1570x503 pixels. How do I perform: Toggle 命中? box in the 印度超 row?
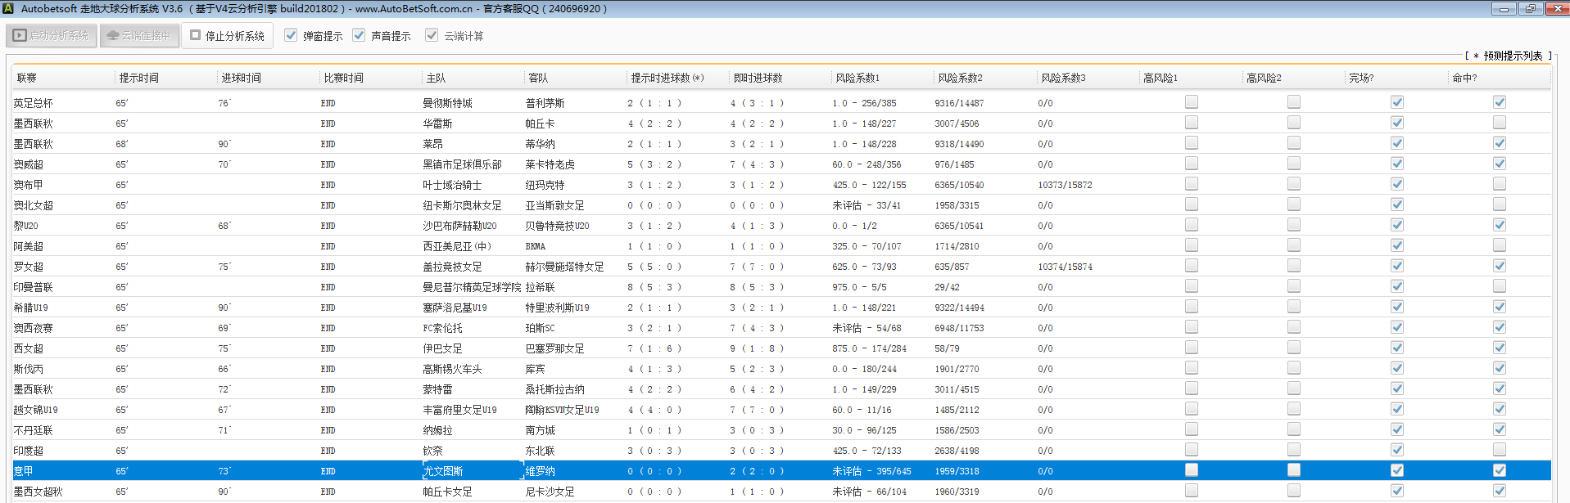[x=1499, y=450]
